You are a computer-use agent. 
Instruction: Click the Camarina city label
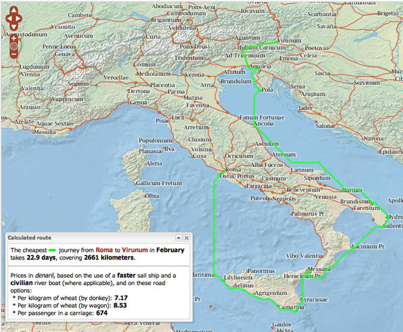coord(292,307)
